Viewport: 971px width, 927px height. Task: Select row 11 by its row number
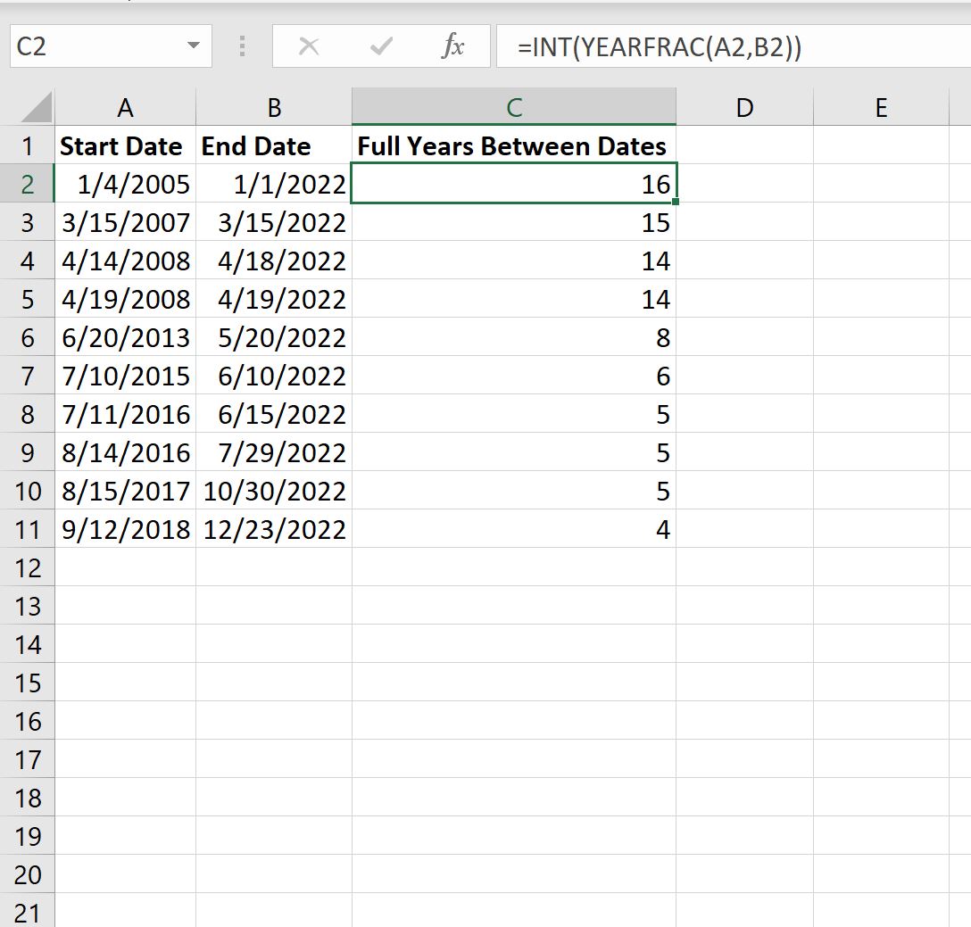point(29,529)
